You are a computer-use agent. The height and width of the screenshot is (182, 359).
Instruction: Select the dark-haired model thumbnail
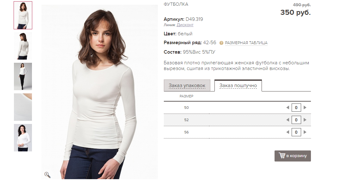tap(23, 138)
